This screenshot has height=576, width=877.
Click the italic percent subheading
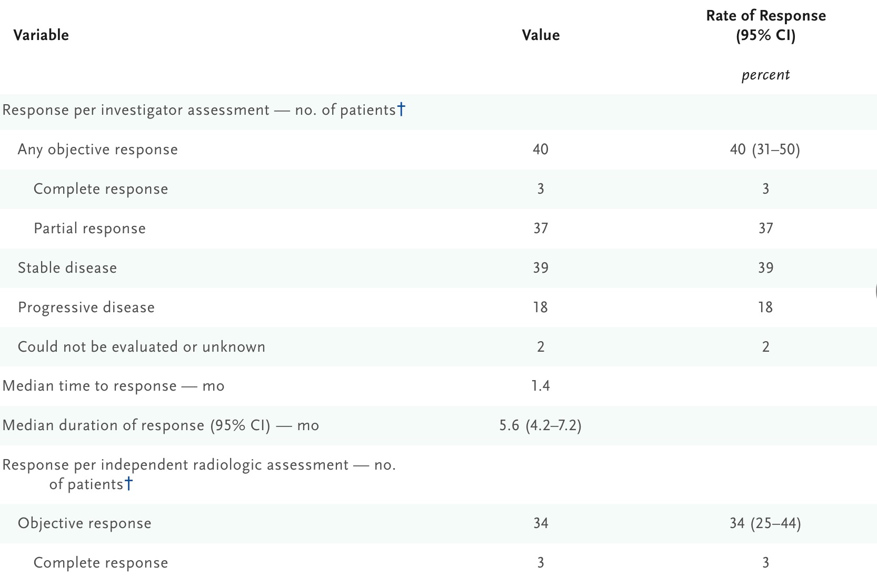tap(765, 75)
